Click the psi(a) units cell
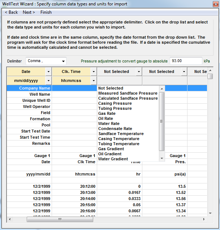 [165, 174]
